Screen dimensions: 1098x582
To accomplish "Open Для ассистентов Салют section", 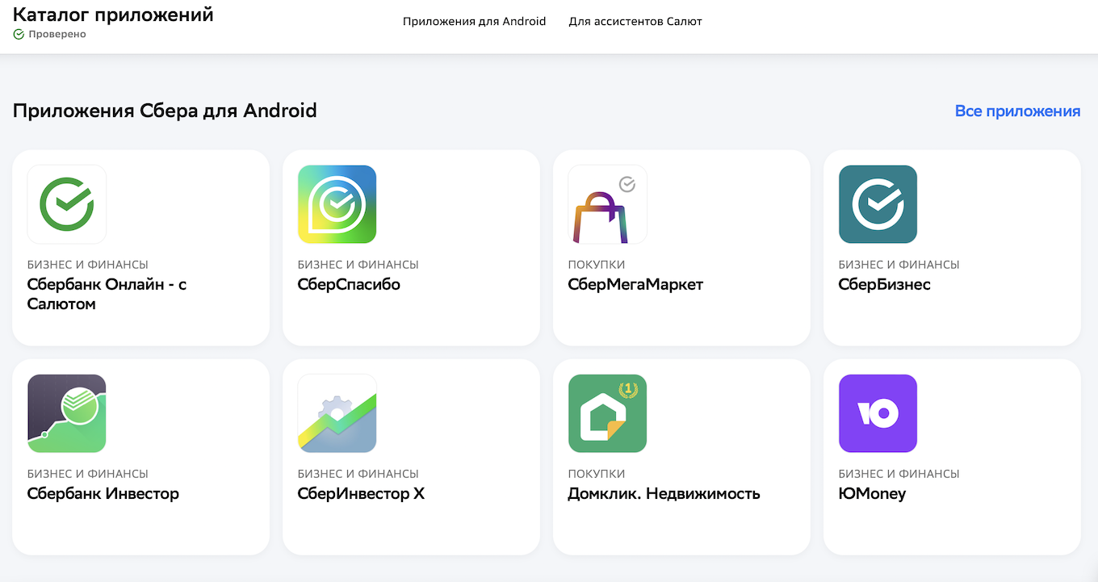I will 635,22.
